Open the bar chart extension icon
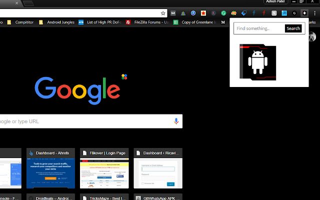Image resolution: width=320 pixels, height=200 pixels. click(x=183, y=13)
